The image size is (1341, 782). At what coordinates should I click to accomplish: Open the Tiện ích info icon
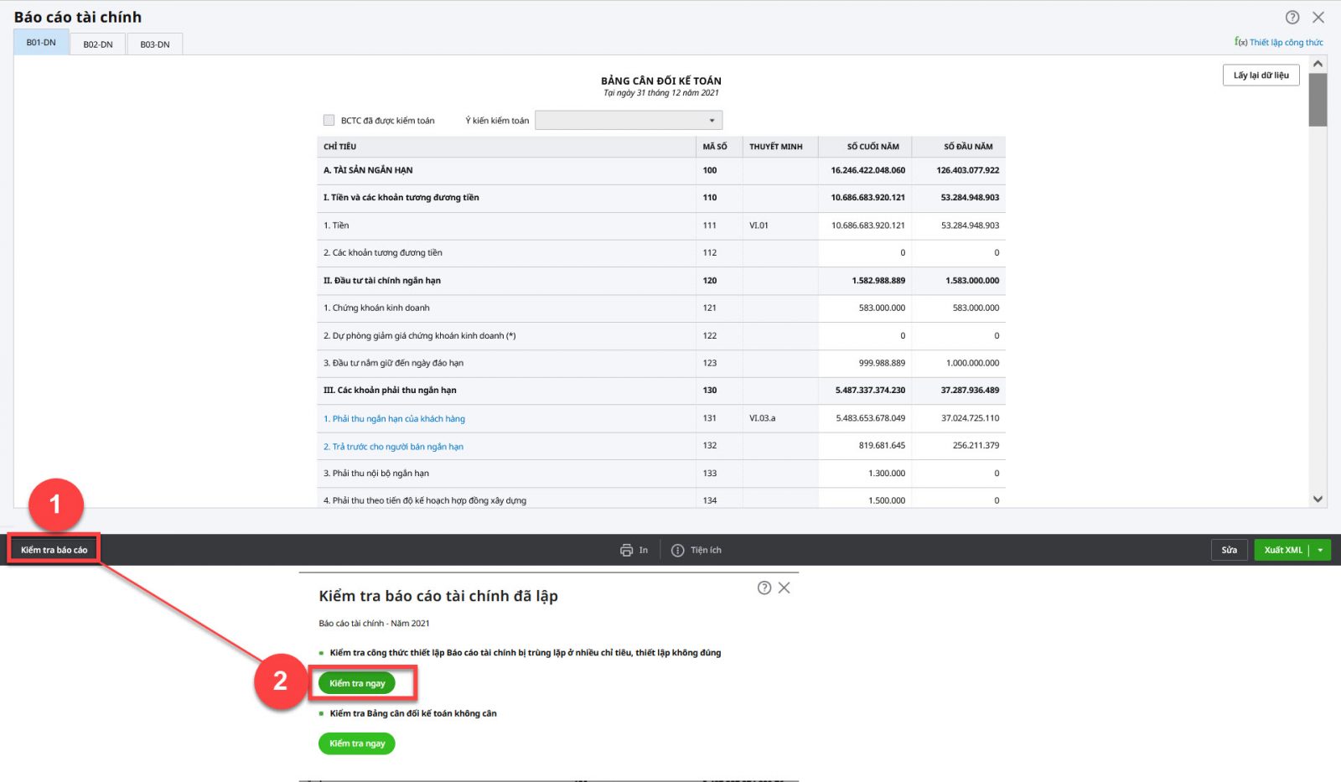(x=678, y=551)
